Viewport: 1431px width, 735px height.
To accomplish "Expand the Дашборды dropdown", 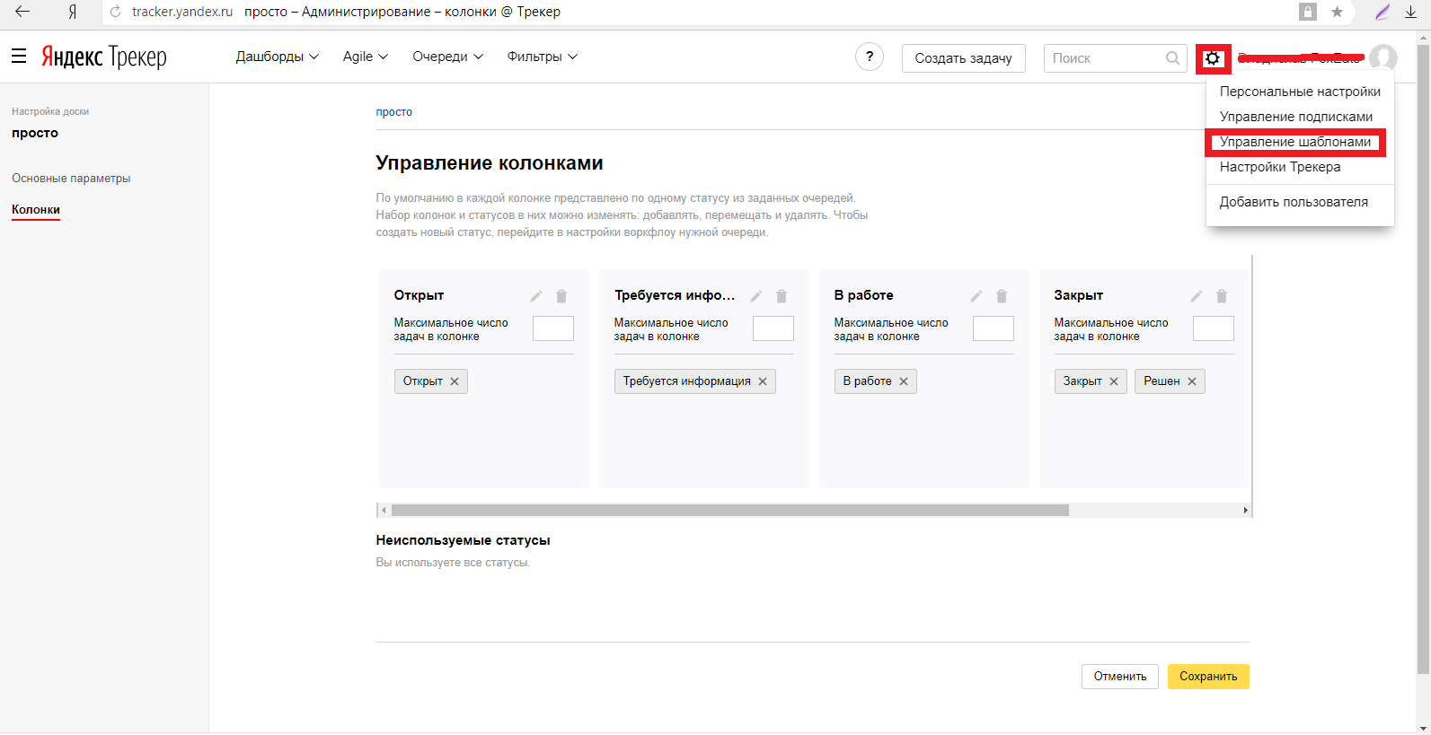I will coord(278,57).
